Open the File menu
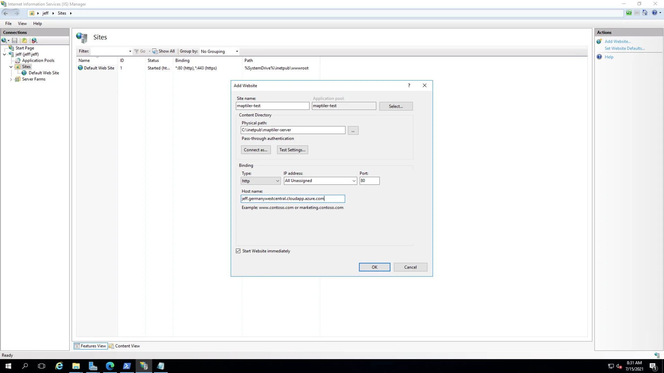 pos(8,23)
